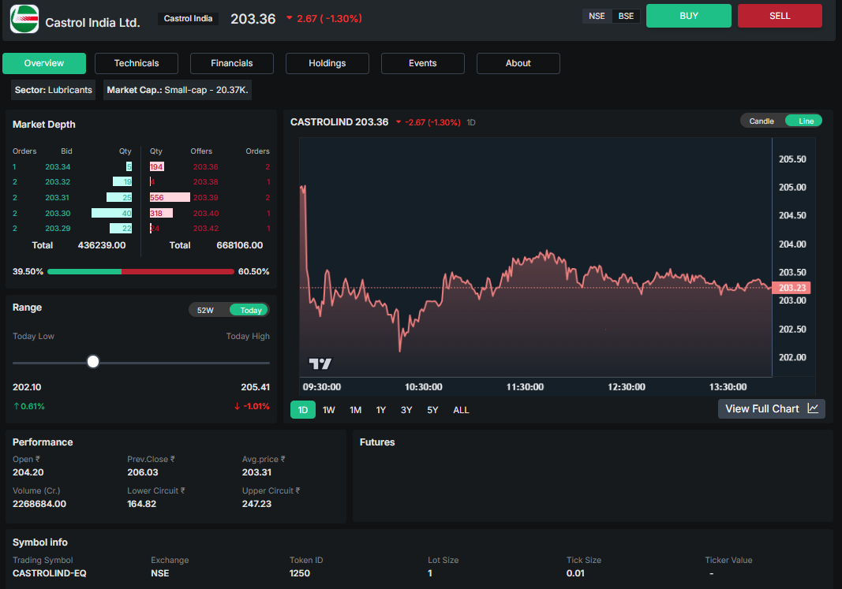Screen dimensions: 842x589
Task: Click the Sector: Lubricants chip
Action: coord(52,90)
